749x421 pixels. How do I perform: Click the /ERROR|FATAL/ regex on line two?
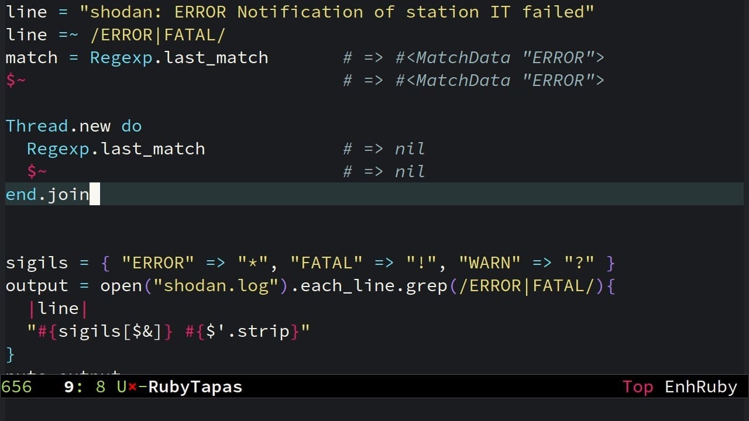pos(157,35)
